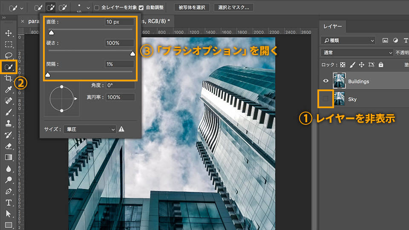Click the 角度 0° field
The height and width of the screenshot is (230, 409).
click(x=121, y=85)
